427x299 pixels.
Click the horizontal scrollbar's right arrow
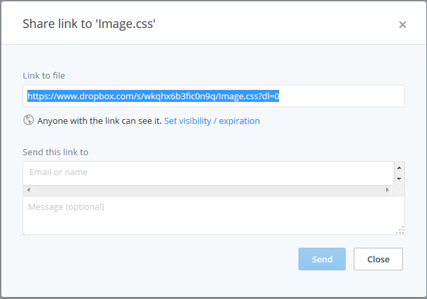point(387,190)
